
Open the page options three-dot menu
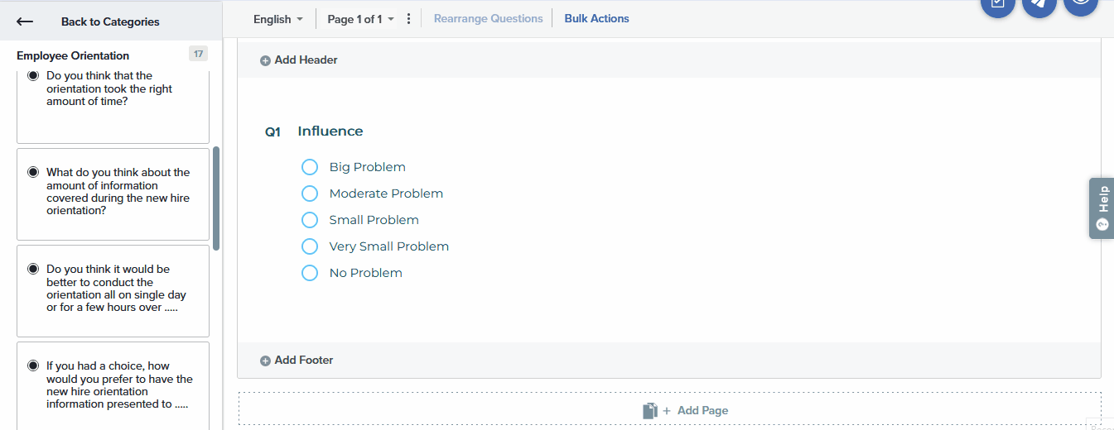pyautogui.click(x=408, y=19)
